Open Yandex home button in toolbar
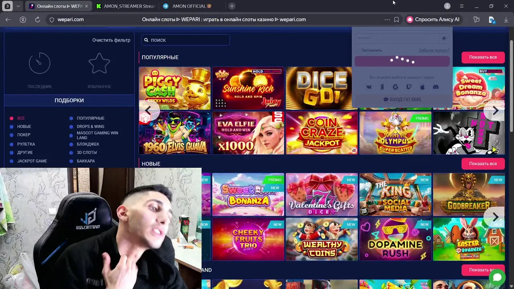The image size is (514, 289). coord(23,19)
